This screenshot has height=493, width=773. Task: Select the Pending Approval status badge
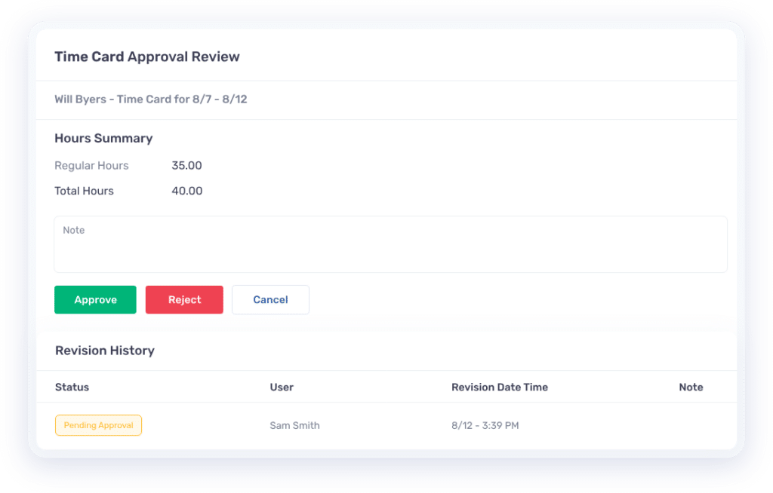click(x=99, y=425)
